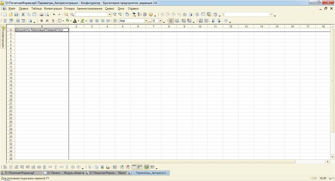
Task: Toggle the green-check table view button
Action: point(147,167)
